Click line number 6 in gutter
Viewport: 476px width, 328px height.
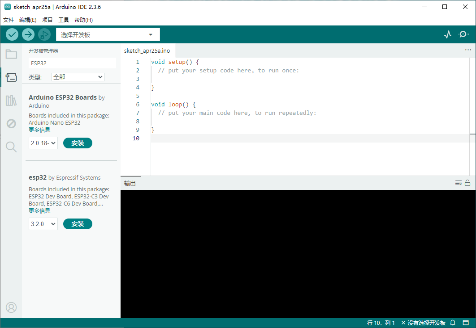click(138, 105)
